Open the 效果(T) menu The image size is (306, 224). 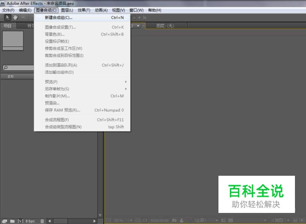point(84,10)
